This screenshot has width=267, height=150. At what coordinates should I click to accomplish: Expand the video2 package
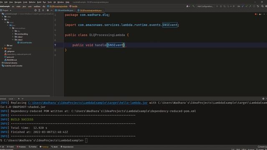13,37
